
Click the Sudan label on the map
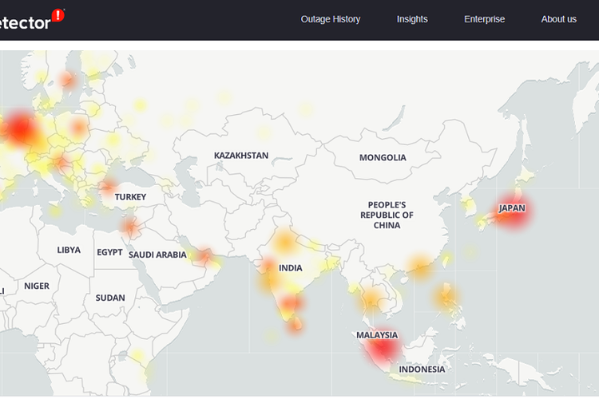(x=110, y=298)
